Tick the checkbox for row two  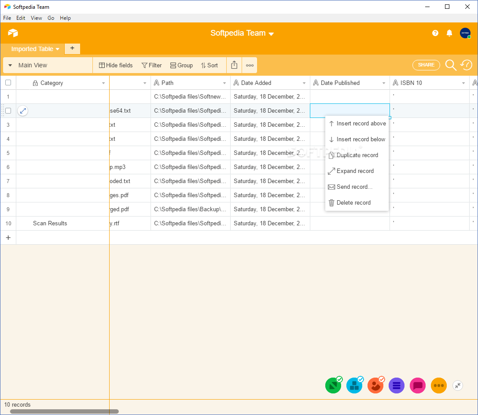[x=8, y=110]
